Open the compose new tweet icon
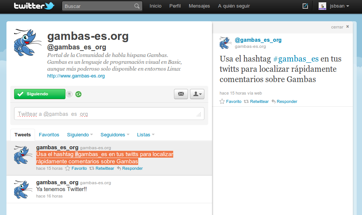The height and width of the screenshot is (215, 362). coord(305,6)
